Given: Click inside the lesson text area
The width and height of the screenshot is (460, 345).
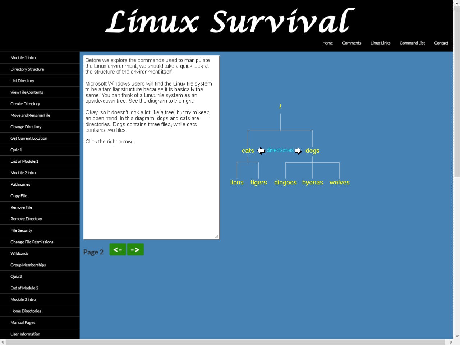Looking at the screenshot, I should (x=151, y=147).
